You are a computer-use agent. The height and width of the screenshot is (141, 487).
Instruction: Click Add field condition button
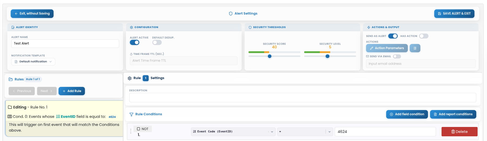(x=407, y=114)
